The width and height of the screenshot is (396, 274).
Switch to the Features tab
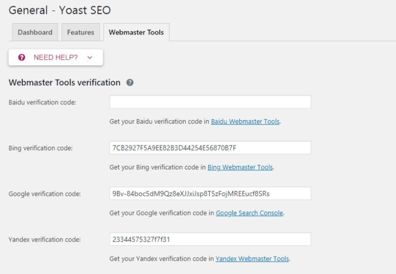tap(80, 32)
